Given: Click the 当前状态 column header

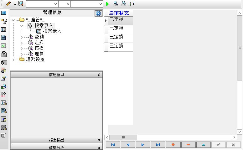Looking at the screenshot, I should click(x=121, y=13).
